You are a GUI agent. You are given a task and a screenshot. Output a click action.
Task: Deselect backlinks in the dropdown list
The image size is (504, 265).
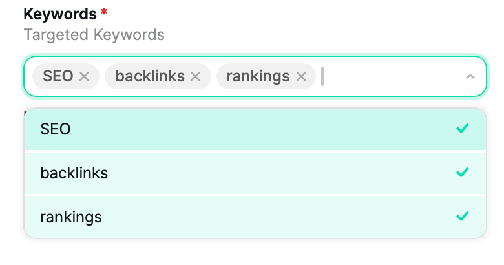click(74, 173)
